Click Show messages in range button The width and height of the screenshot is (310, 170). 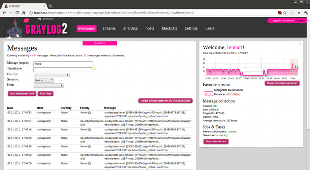tap(282, 83)
